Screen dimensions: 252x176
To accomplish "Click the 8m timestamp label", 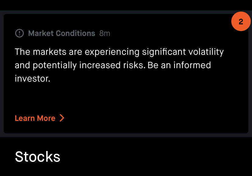I will coord(105,33).
